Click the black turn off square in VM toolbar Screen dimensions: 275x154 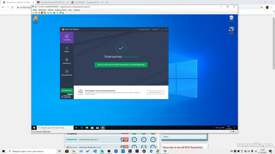coord(39,13)
